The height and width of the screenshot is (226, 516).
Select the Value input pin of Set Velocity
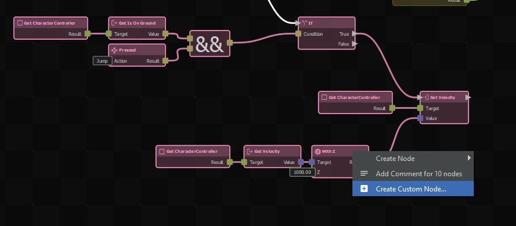pyautogui.click(x=420, y=118)
